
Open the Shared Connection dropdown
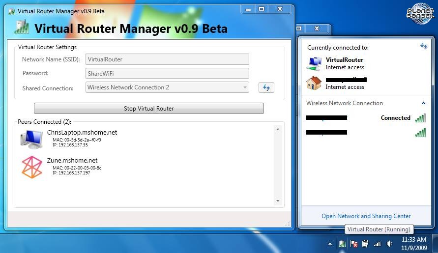click(167, 87)
